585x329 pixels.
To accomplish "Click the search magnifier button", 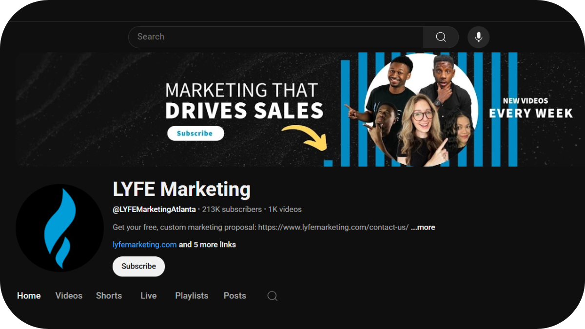I will 441,37.
